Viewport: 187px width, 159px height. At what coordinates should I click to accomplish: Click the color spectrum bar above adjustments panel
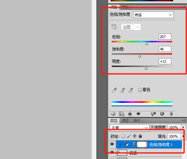[x=142, y=0]
